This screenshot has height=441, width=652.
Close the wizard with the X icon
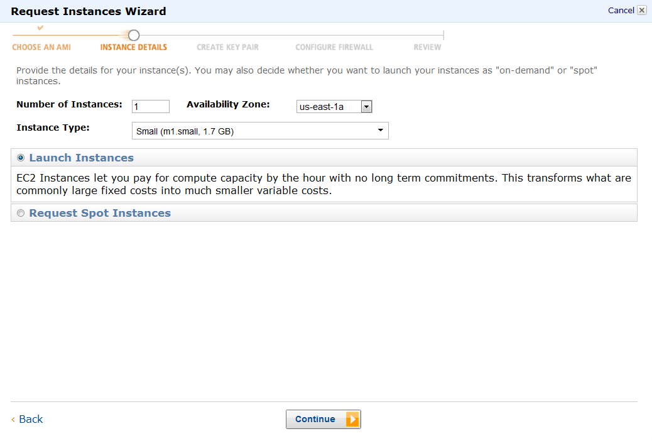coord(641,10)
